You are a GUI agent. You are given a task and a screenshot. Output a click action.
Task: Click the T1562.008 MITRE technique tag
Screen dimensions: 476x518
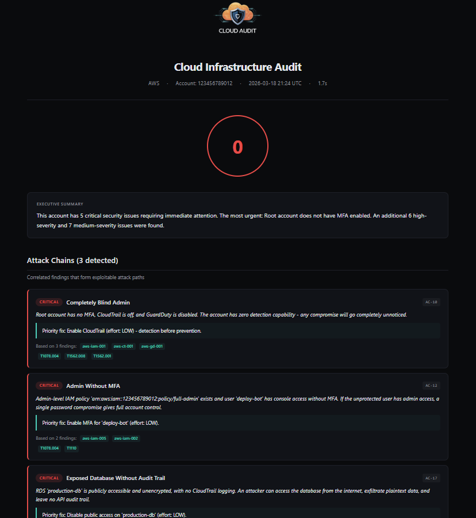(x=76, y=356)
